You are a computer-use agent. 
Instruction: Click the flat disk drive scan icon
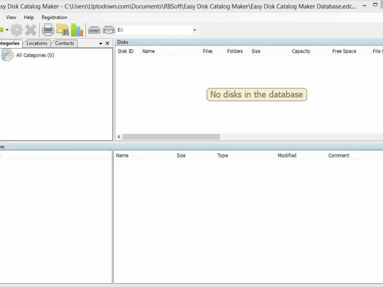[94, 30]
